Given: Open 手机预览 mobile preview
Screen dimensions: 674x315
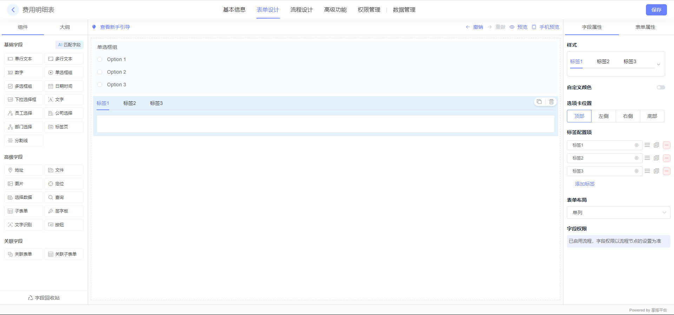Looking at the screenshot, I should tap(546, 27).
